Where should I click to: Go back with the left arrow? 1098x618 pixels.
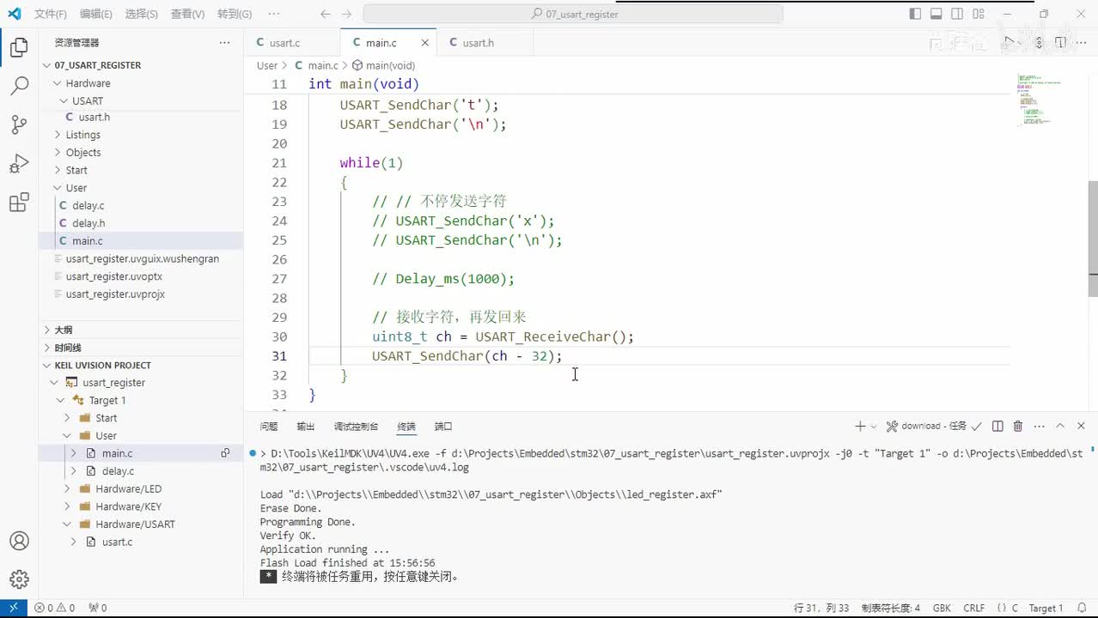click(325, 14)
